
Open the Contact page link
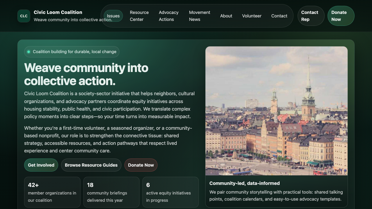pyautogui.click(x=279, y=16)
